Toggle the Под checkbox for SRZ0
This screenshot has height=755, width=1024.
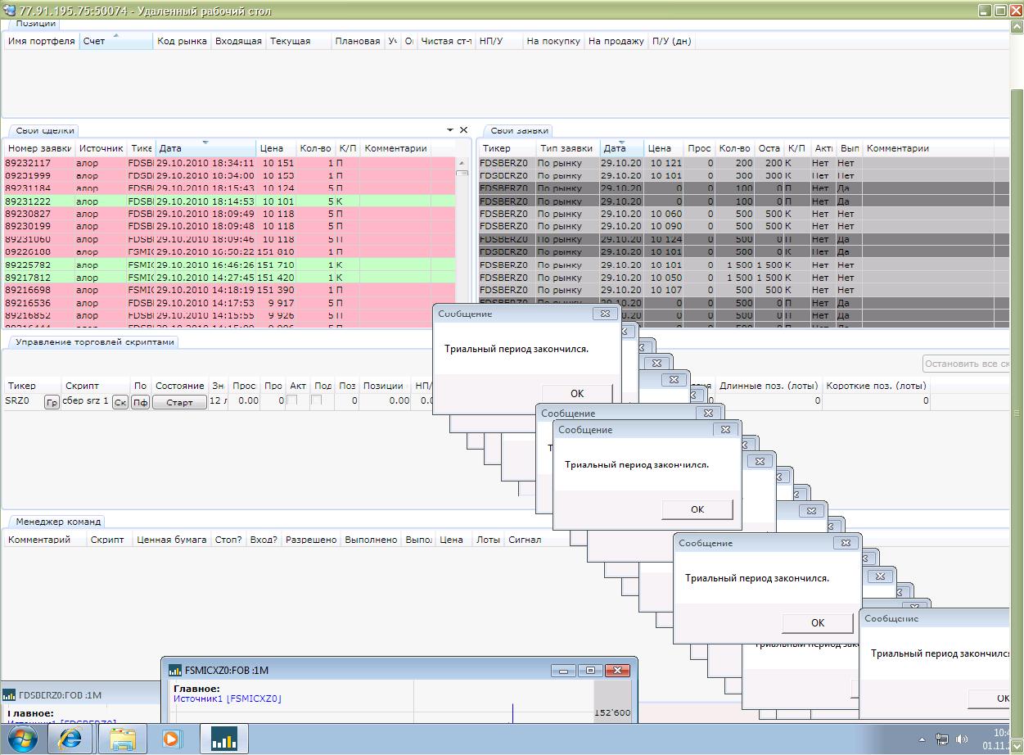[317, 400]
